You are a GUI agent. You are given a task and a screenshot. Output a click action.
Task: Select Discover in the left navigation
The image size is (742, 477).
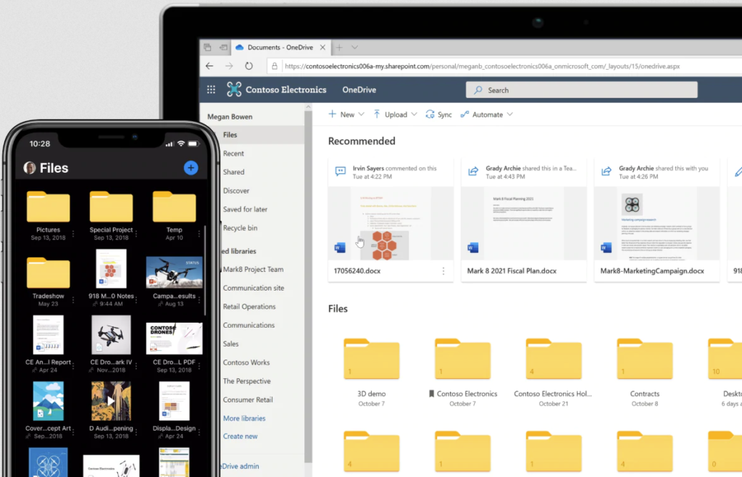pyautogui.click(x=236, y=191)
